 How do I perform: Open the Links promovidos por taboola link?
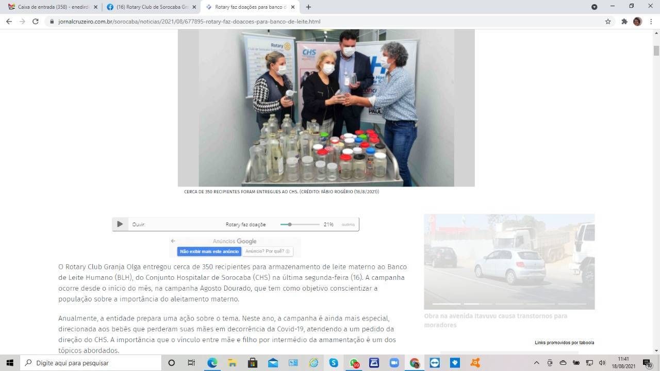click(564, 342)
